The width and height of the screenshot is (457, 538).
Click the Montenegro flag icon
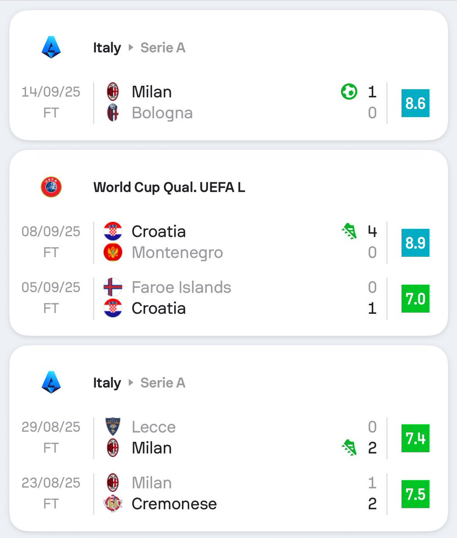click(x=113, y=253)
